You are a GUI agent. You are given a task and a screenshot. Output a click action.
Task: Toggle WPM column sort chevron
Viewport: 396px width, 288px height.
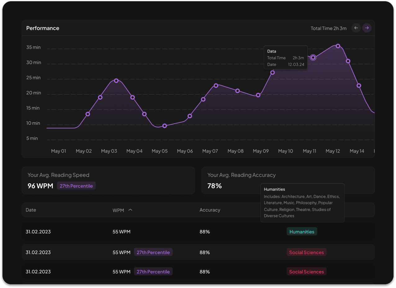130,210
